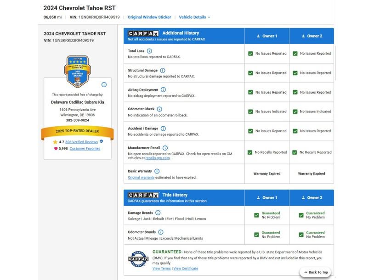Click the CARFAX Buyback Guarantee seal
The height and width of the screenshot is (280, 374).
pos(138,259)
